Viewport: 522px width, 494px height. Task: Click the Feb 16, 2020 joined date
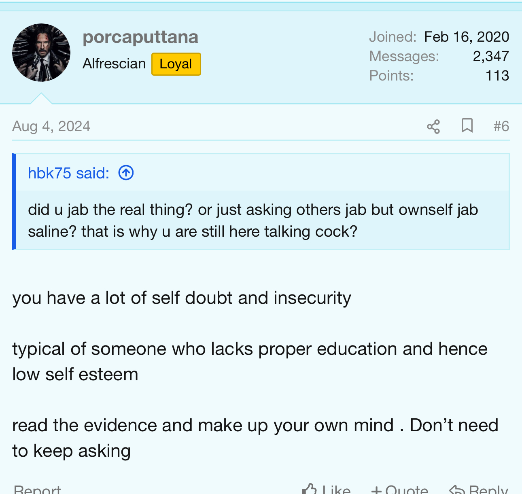tap(467, 37)
